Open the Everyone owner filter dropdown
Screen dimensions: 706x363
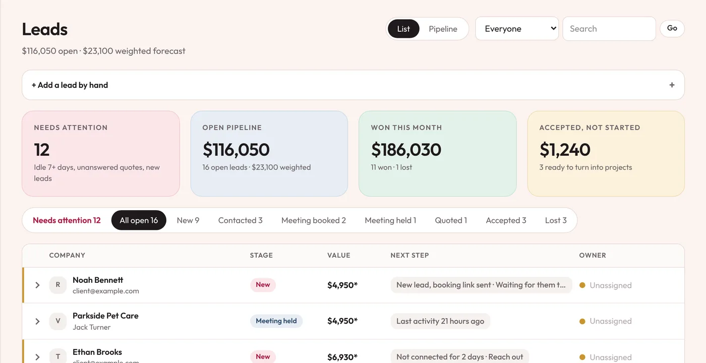click(517, 29)
